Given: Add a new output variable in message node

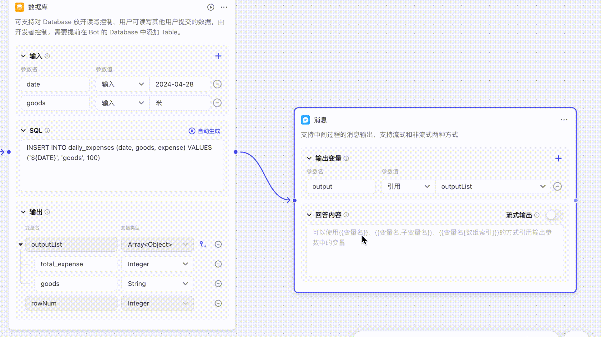Looking at the screenshot, I should click(558, 158).
